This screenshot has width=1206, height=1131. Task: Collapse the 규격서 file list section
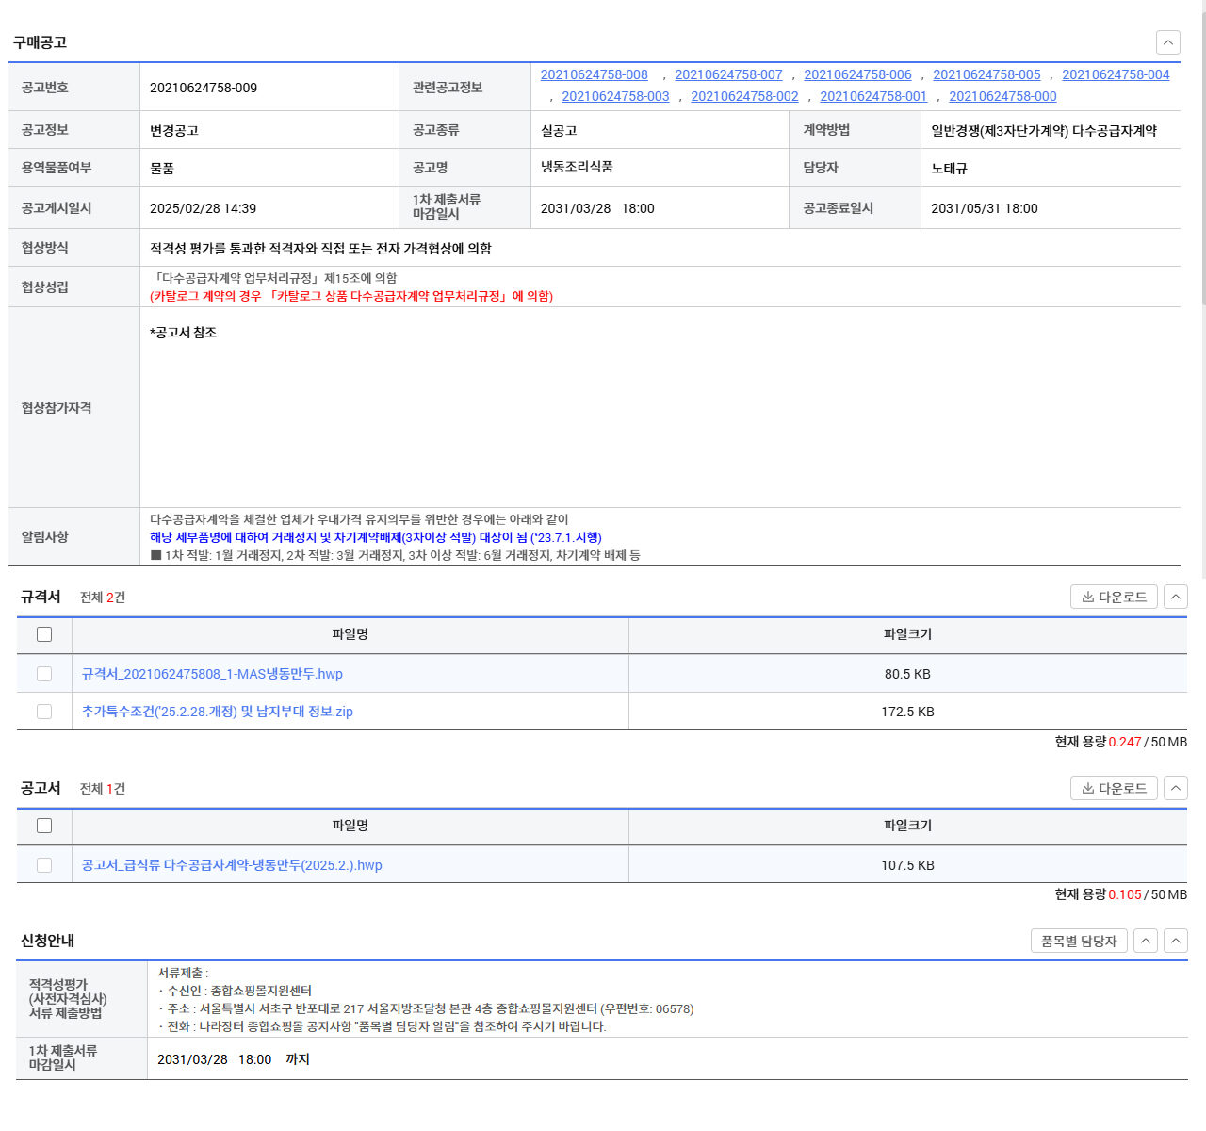coord(1175,597)
